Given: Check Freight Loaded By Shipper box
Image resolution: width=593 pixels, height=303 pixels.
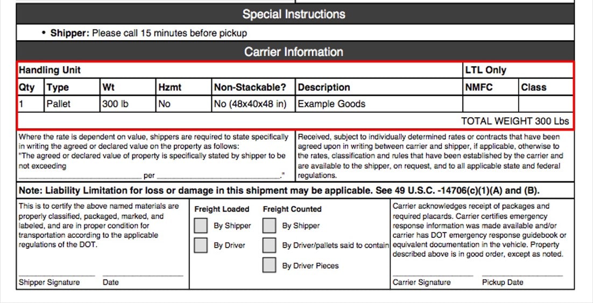Looking at the screenshot, I should click(200, 226).
